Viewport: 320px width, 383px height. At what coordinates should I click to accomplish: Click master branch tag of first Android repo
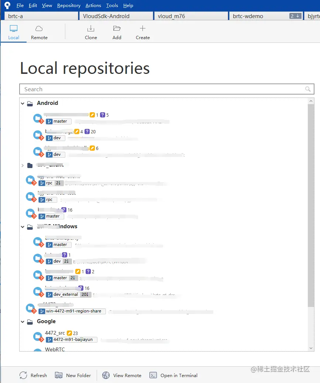[x=59, y=121]
